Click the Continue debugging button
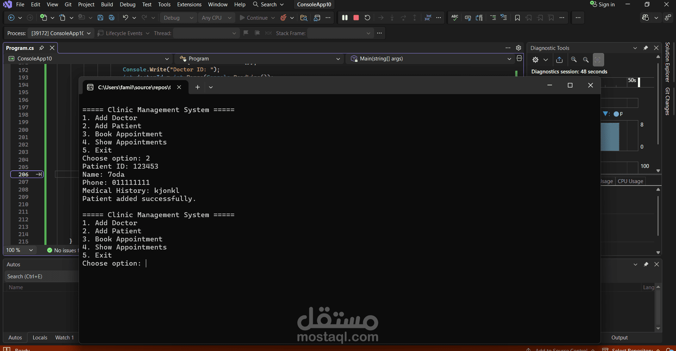 (254, 18)
